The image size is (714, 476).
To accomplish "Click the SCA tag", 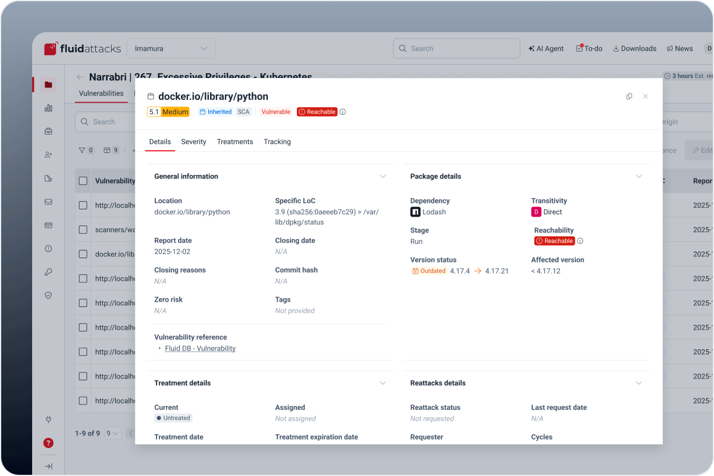I will pyautogui.click(x=243, y=112).
